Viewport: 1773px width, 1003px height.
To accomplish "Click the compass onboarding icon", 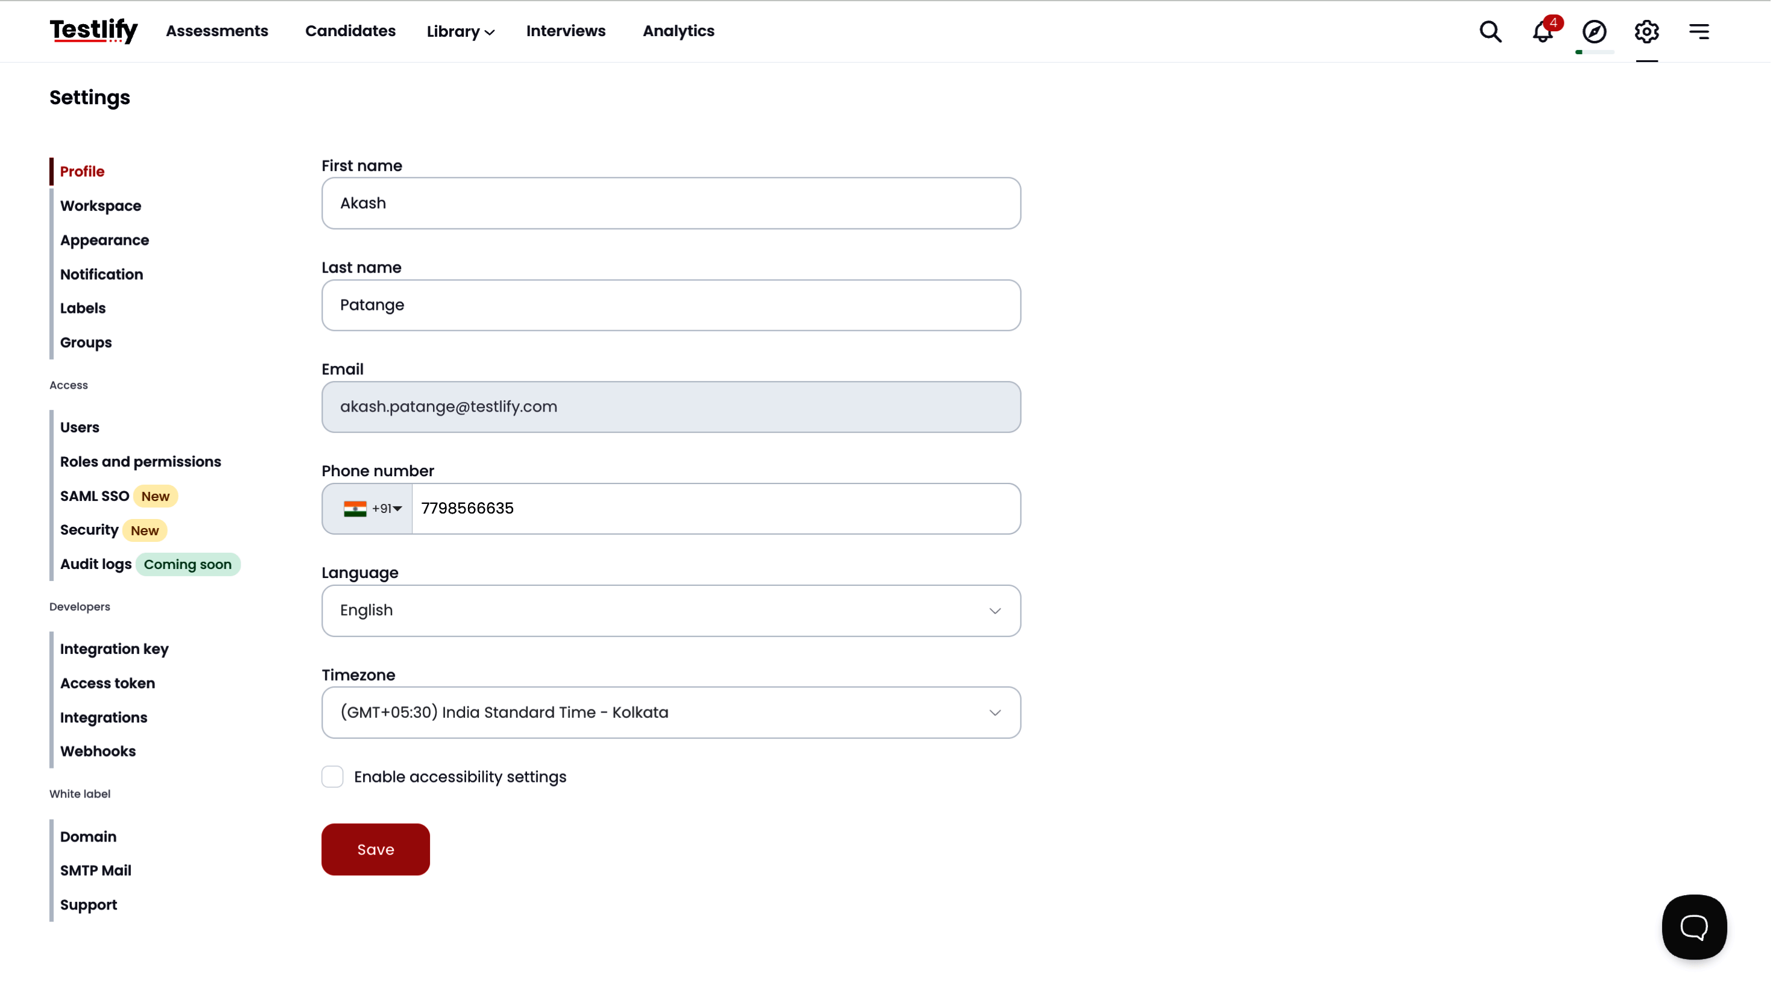I will [1594, 32].
